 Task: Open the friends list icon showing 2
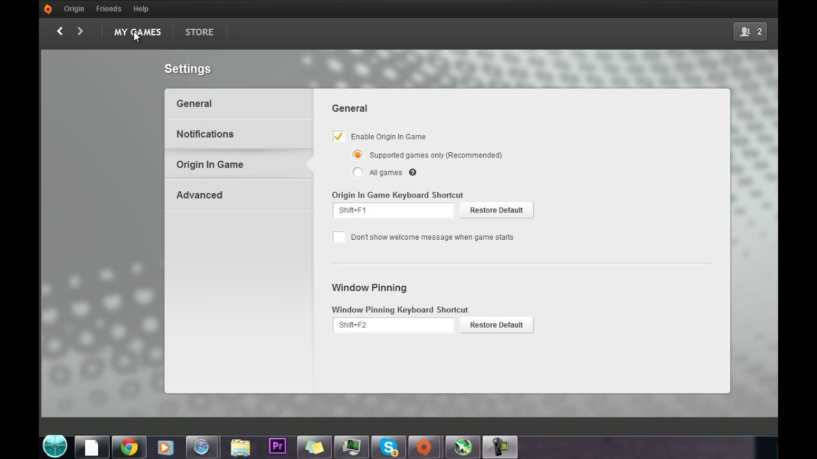(x=750, y=32)
